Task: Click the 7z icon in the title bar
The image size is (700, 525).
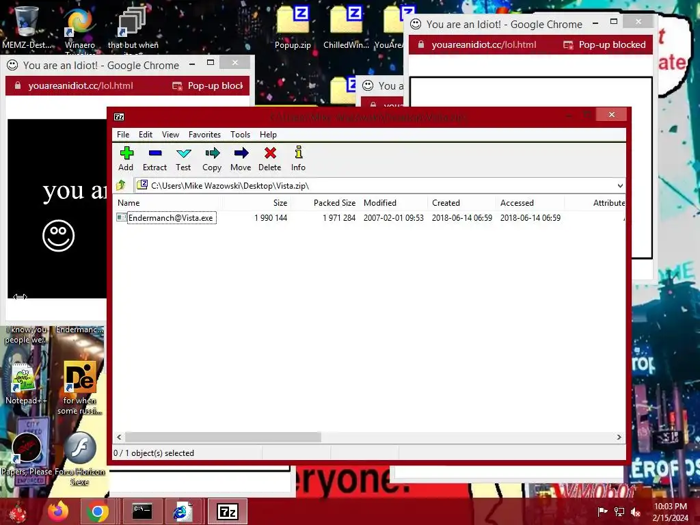Action: (119, 117)
